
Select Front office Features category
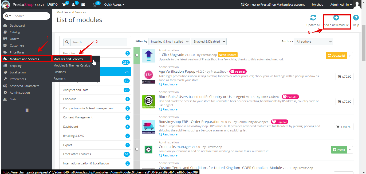pyautogui.click(x=95, y=154)
